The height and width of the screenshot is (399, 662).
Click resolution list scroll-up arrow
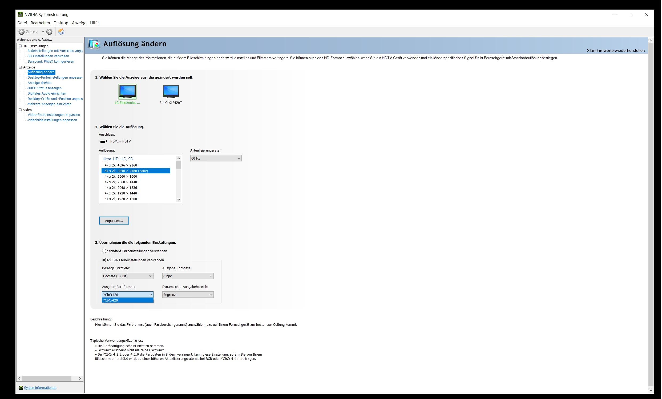coord(179,158)
